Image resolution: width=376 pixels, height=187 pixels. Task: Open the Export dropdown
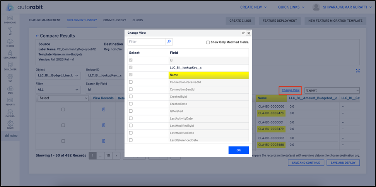pos(332,90)
